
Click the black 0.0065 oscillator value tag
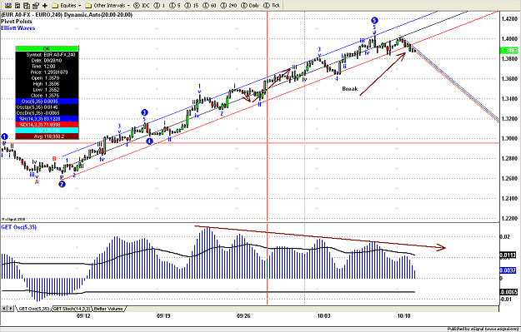pyautogui.click(x=508, y=292)
